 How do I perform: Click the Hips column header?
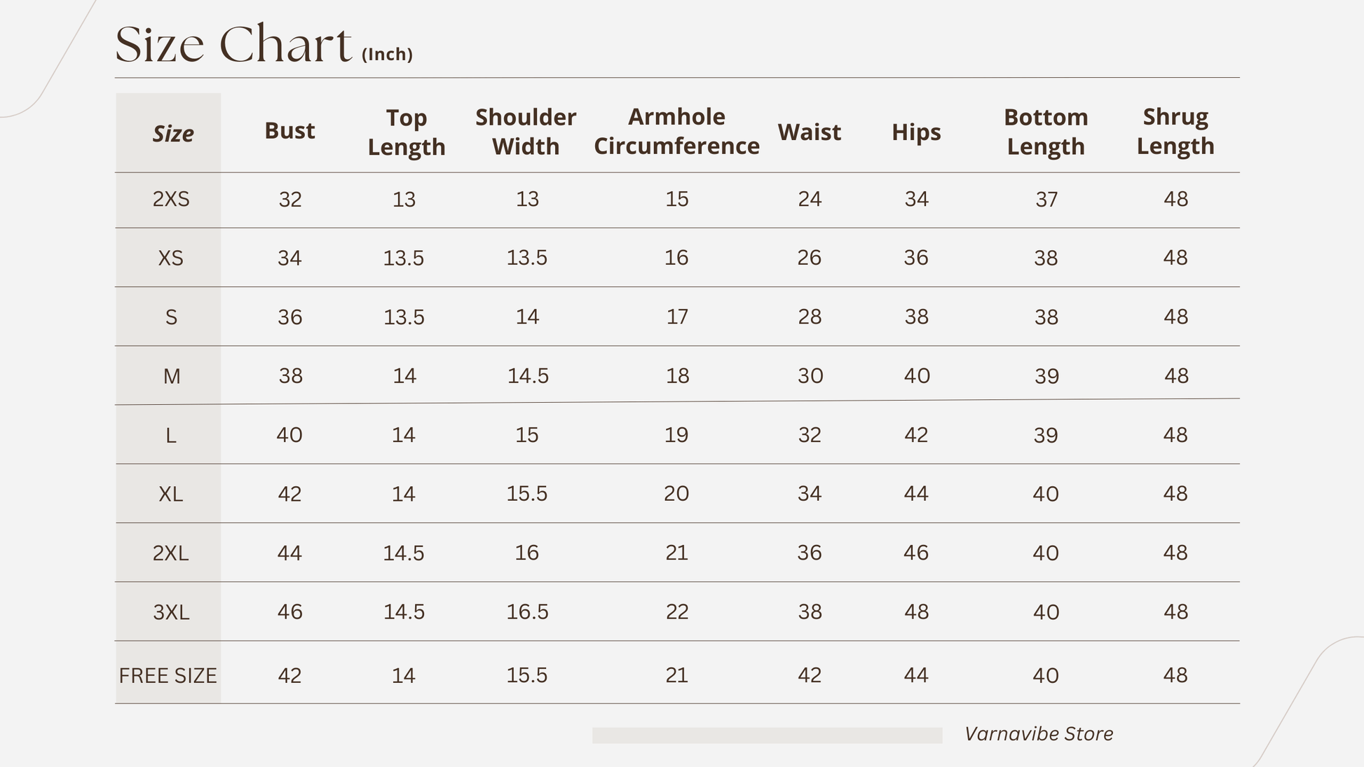tap(916, 132)
